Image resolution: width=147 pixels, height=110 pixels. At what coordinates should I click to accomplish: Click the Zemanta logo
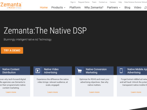tap(11, 5)
